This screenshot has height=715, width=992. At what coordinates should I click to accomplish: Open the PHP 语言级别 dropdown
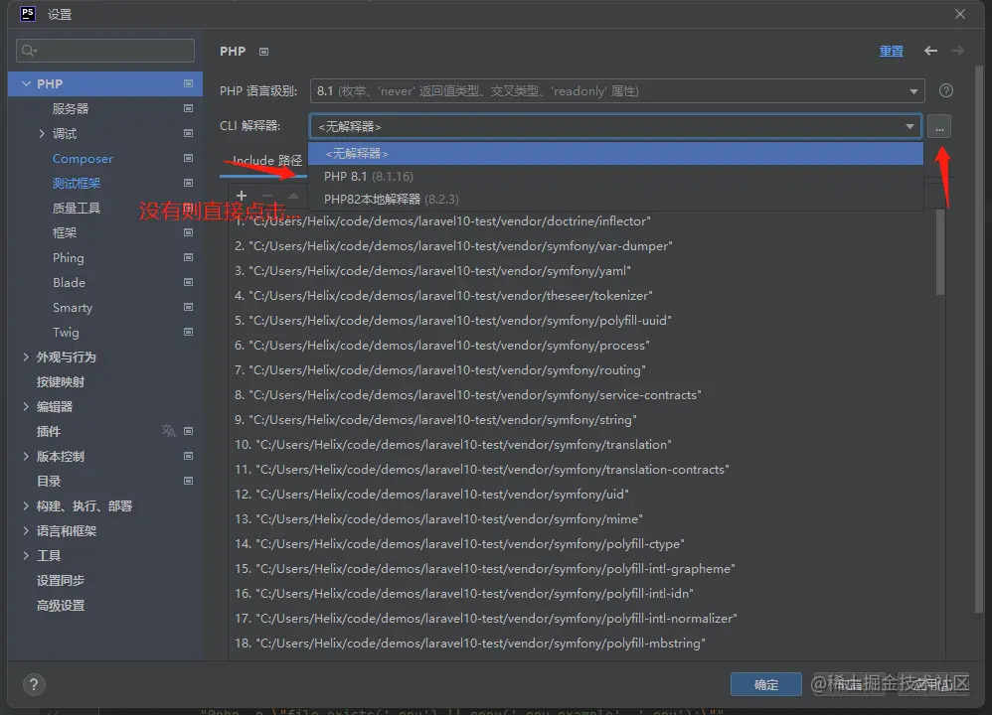[617, 91]
